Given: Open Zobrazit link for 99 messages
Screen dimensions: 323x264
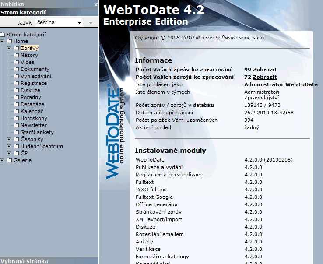Looking at the screenshot, I should 264,70.
